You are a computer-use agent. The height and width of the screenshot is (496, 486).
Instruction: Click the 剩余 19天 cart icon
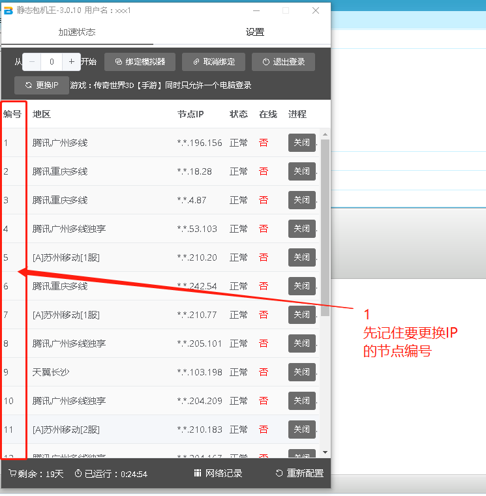point(12,474)
